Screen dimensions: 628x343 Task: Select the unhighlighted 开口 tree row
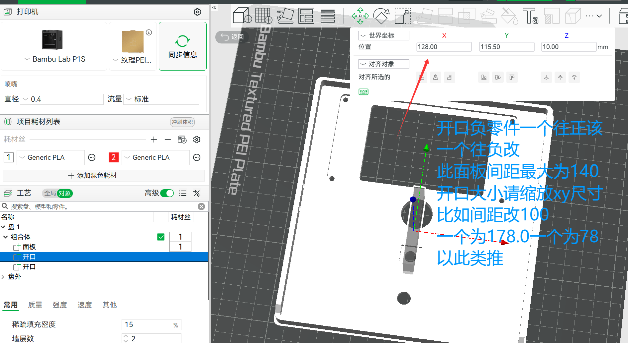[x=104, y=267]
